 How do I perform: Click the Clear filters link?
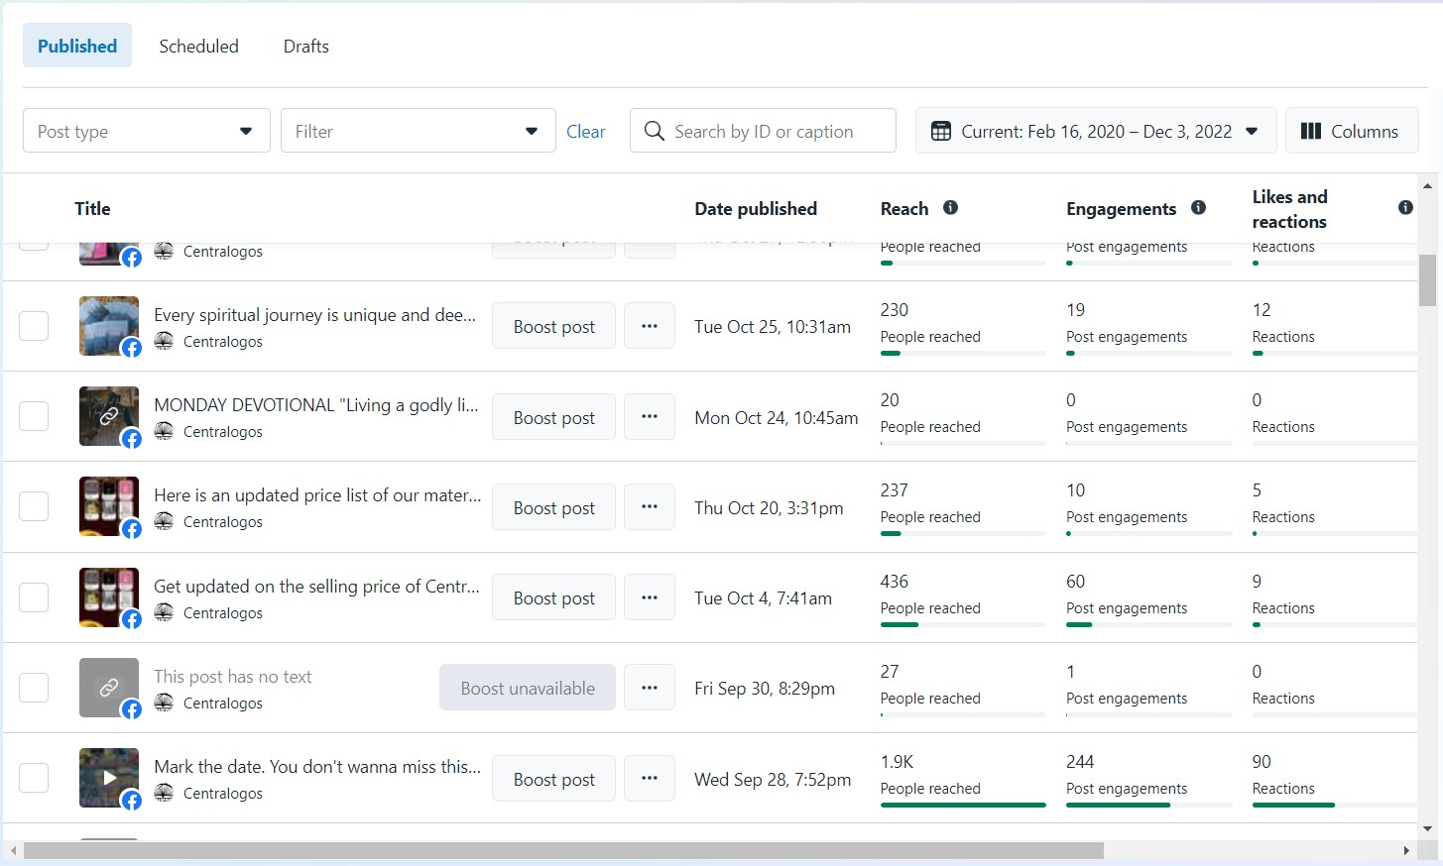click(585, 131)
